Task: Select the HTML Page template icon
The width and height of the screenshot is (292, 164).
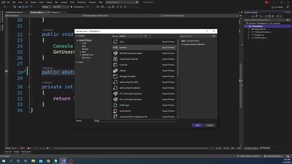Action: click(115, 105)
